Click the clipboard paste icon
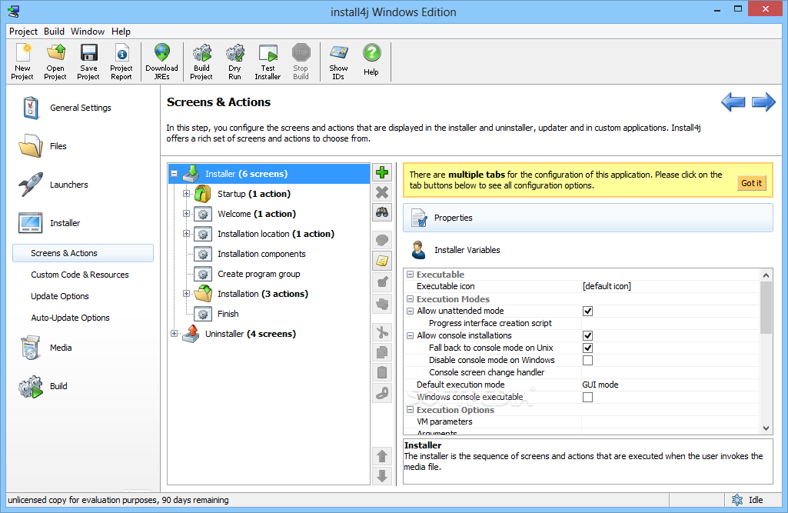Image resolution: width=788 pixels, height=513 pixels. click(382, 373)
